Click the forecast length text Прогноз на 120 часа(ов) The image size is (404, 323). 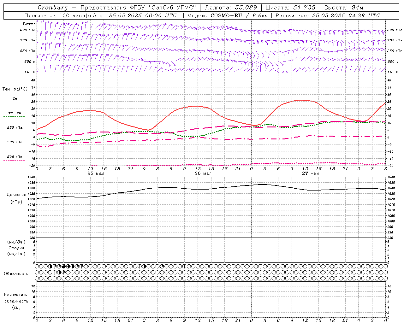pyautogui.click(x=61, y=15)
